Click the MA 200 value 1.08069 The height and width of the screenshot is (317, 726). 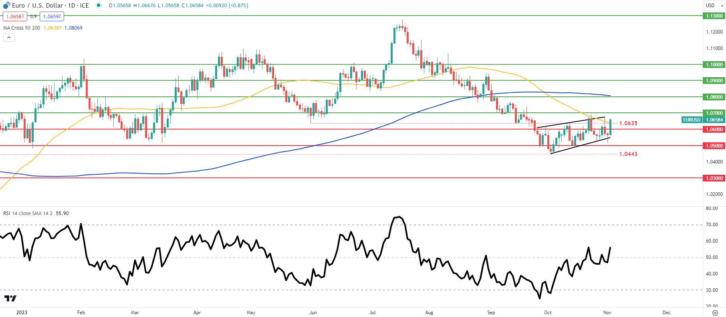point(73,28)
